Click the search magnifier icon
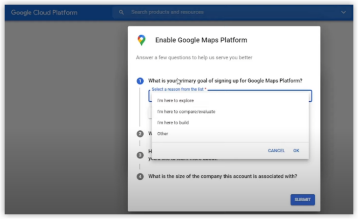This screenshot has width=358, height=219. 121,12
